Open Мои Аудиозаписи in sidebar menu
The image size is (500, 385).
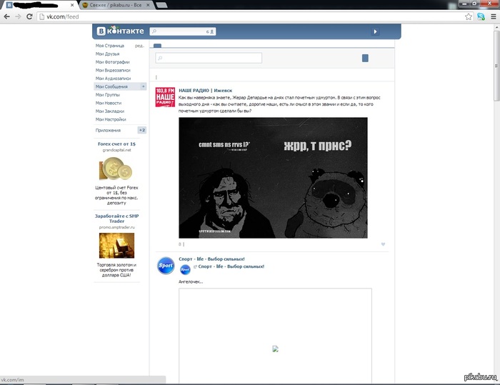click(113, 79)
